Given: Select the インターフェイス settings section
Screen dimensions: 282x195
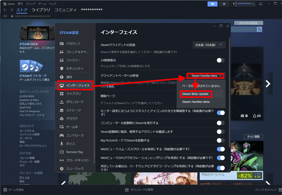Looking at the screenshot, I should coord(75,85).
